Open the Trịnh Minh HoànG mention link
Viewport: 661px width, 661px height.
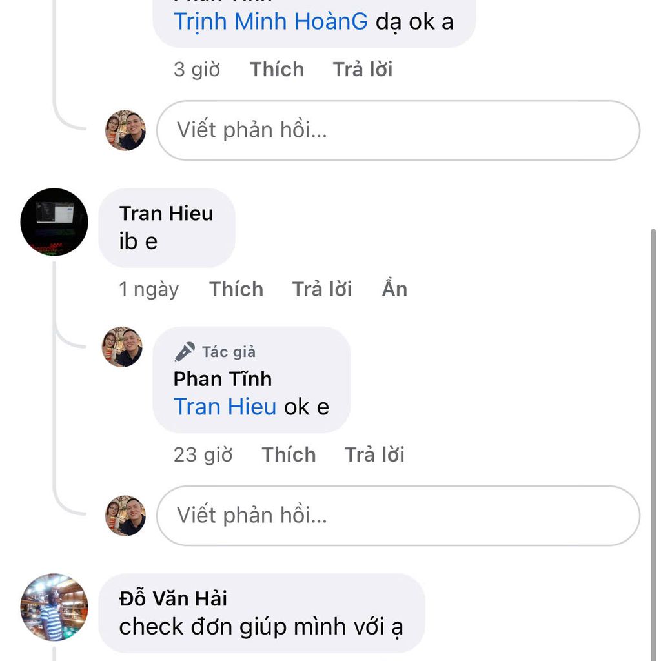coord(270,22)
